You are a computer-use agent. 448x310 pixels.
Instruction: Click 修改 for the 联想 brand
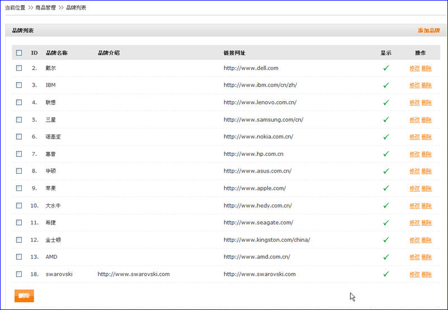pyautogui.click(x=414, y=103)
